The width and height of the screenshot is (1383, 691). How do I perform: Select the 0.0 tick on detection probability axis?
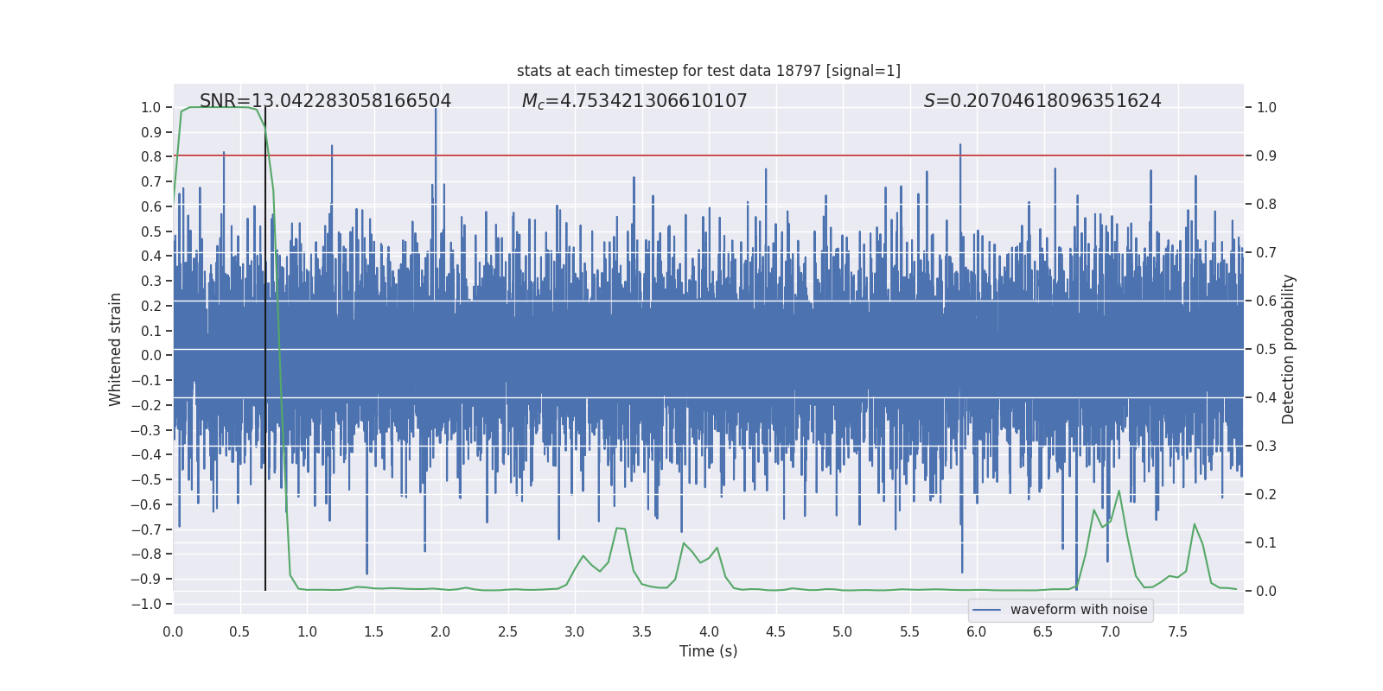[x=1266, y=592]
